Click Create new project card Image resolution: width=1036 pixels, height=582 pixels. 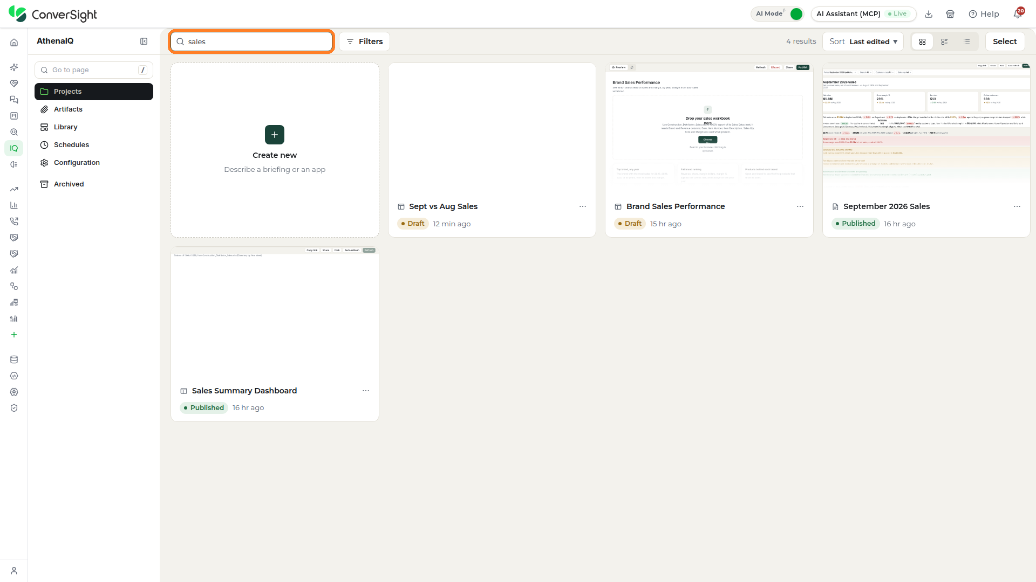275,150
